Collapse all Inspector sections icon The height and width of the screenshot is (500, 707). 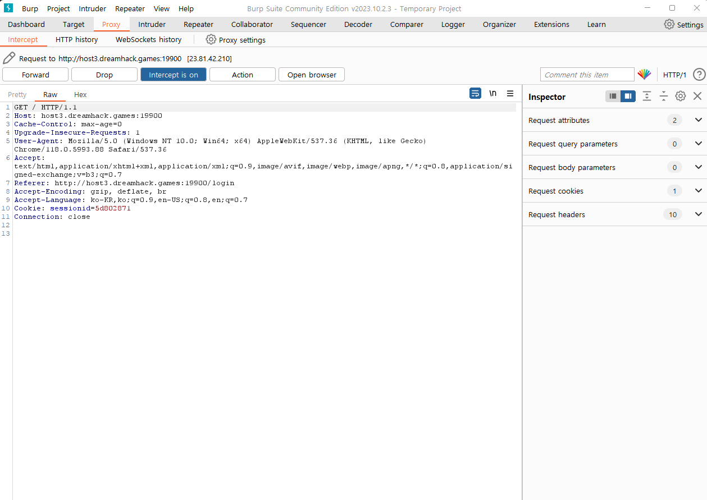click(x=663, y=97)
